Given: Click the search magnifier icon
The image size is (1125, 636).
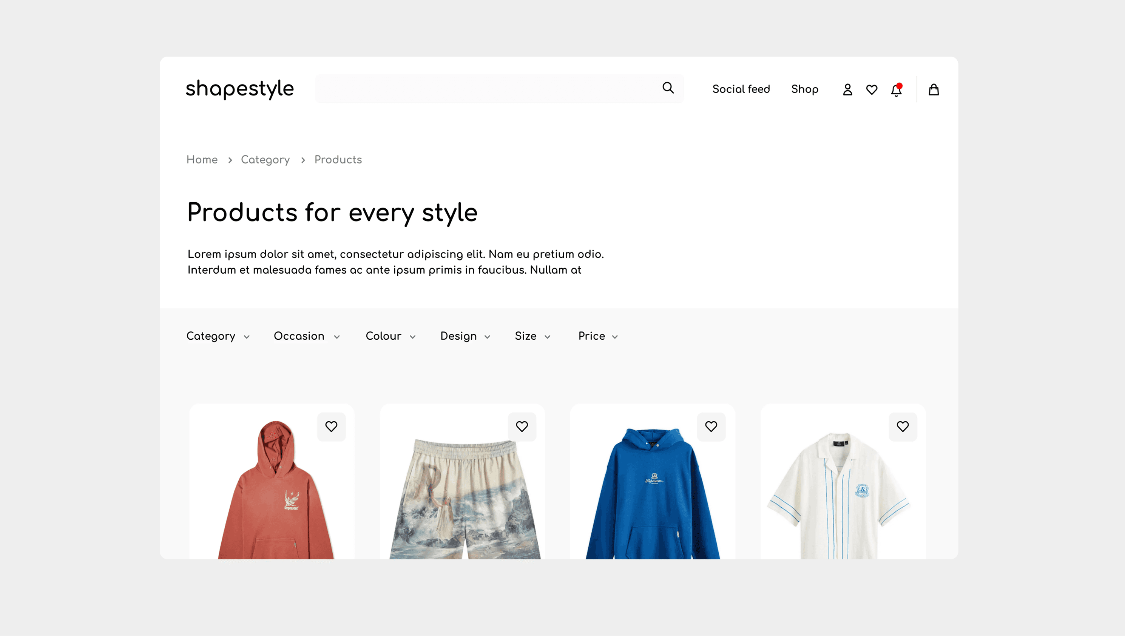Looking at the screenshot, I should pos(668,88).
